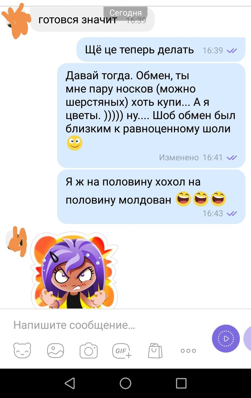Viewport: 251px width, 398px height.
Task: Select the 'Я ж на половину хохол' message
Action: 151,197
